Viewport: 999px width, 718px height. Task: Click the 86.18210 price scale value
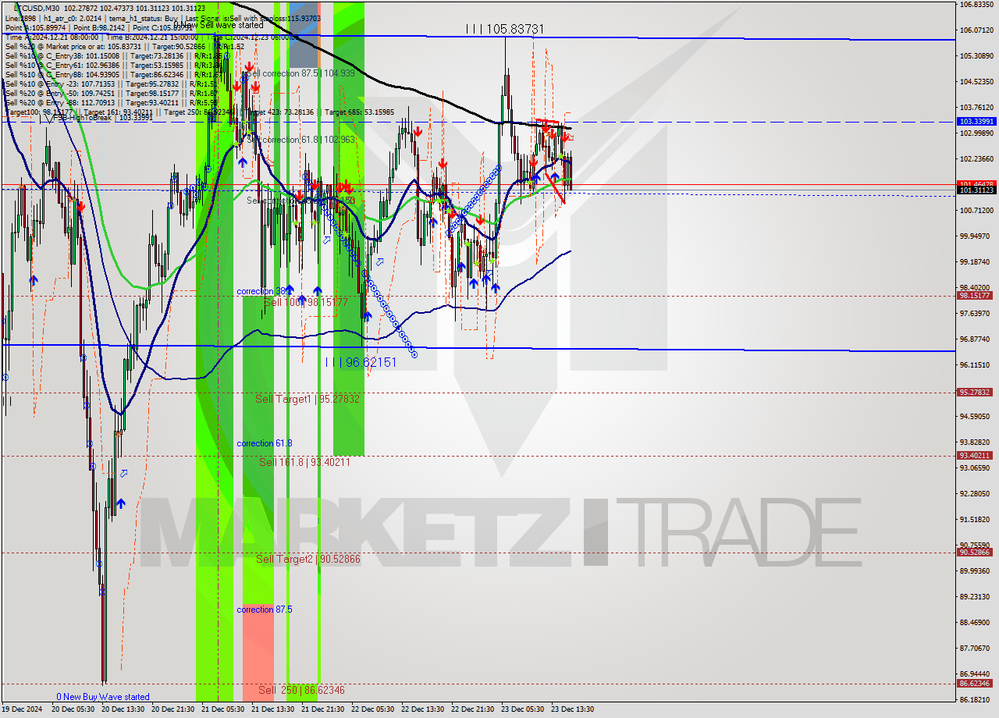coord(976,700)
